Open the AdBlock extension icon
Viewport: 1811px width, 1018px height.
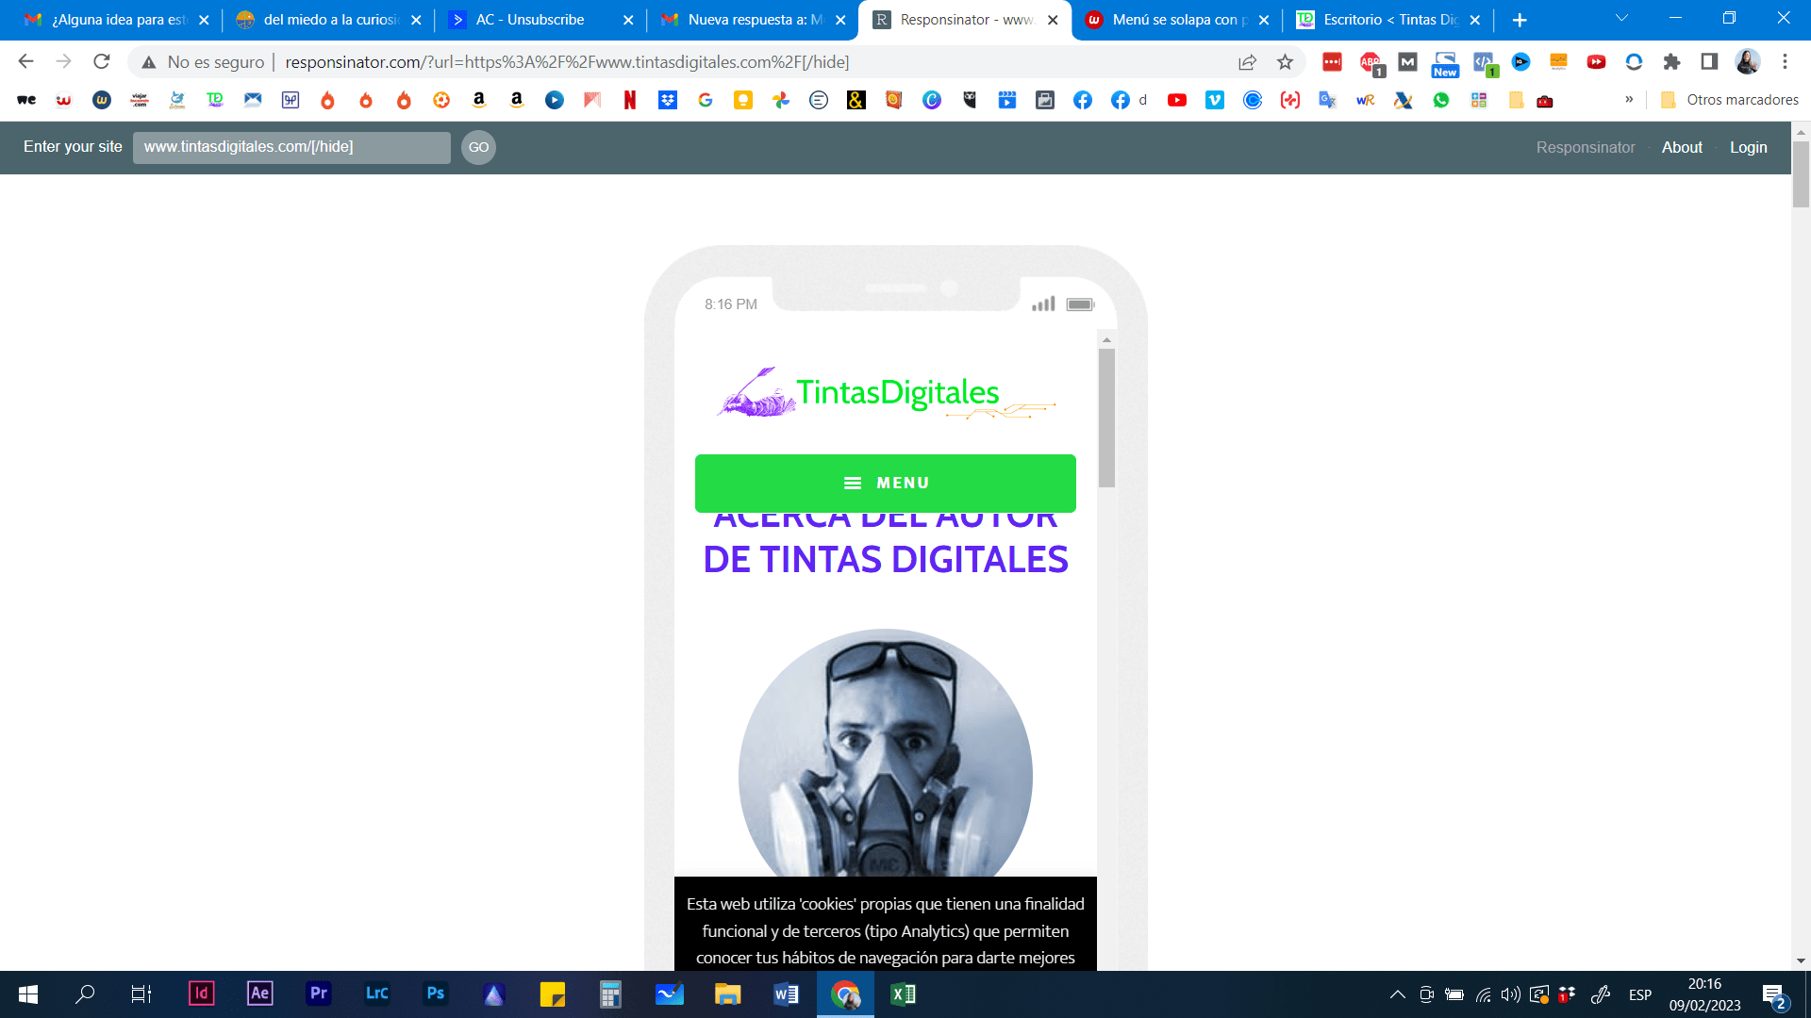point(1371,63)
